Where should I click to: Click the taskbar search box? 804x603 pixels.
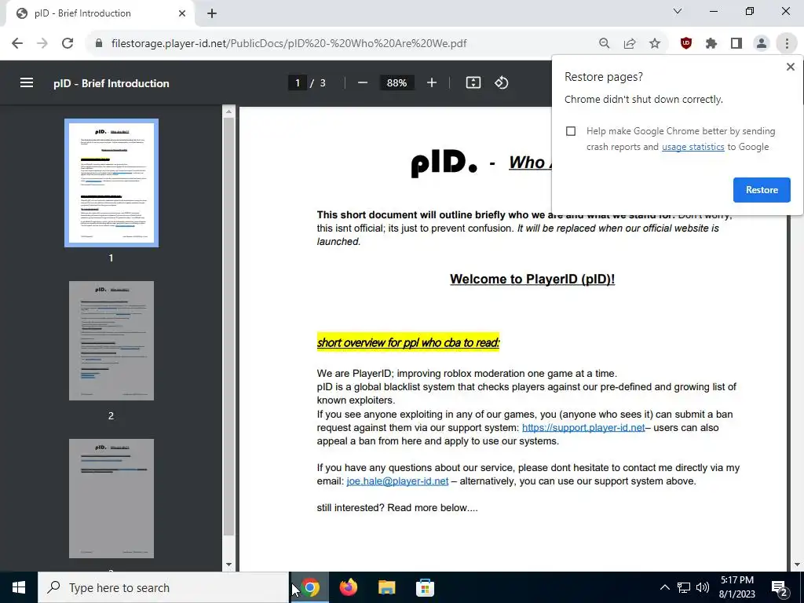[163, 587]
